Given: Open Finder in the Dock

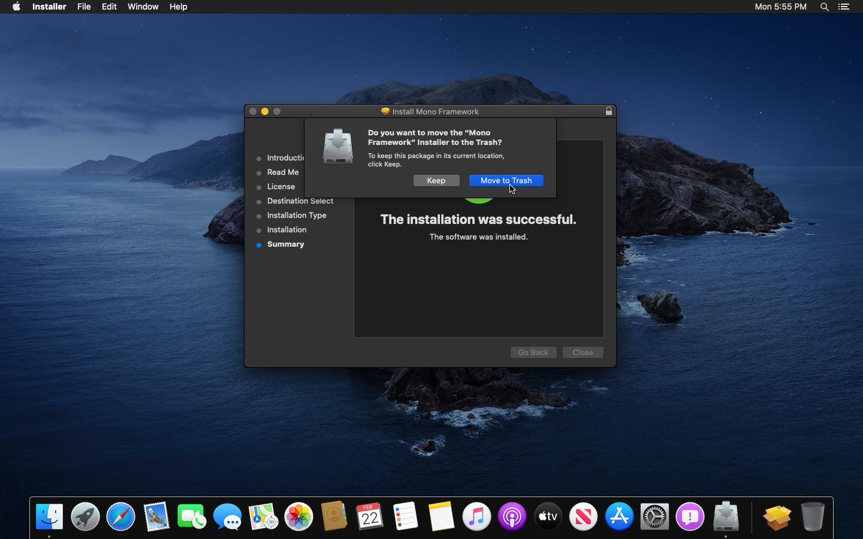Looking at the screenshot, I should coord(49,516).
